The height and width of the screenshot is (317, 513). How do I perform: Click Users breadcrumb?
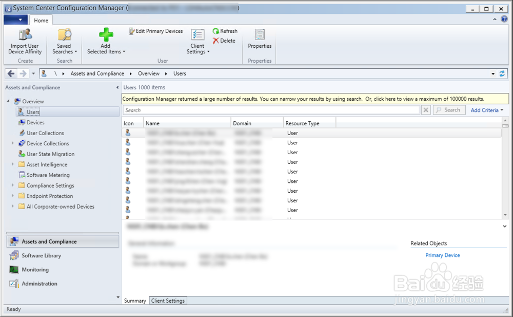click(180, 73)
